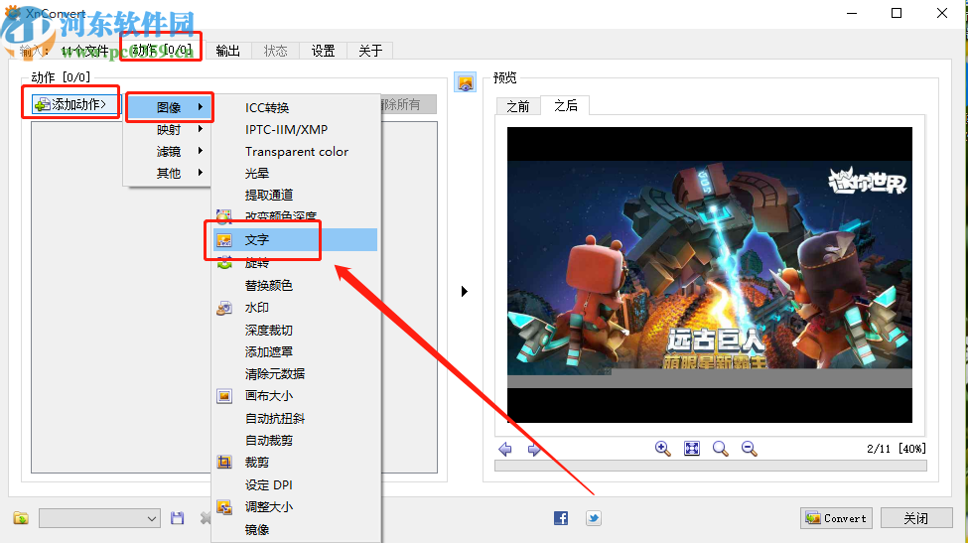Click the zoom in magnifier icon
This screenshot has height=543, width=968.
[x=663, y=449]
